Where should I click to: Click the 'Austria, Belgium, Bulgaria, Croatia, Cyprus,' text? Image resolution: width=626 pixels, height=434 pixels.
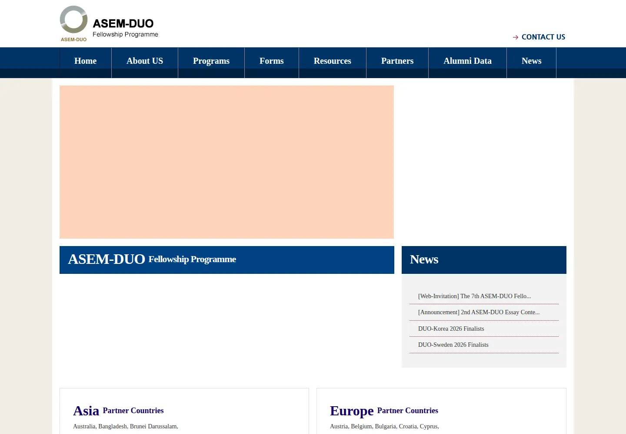[384, 426]
